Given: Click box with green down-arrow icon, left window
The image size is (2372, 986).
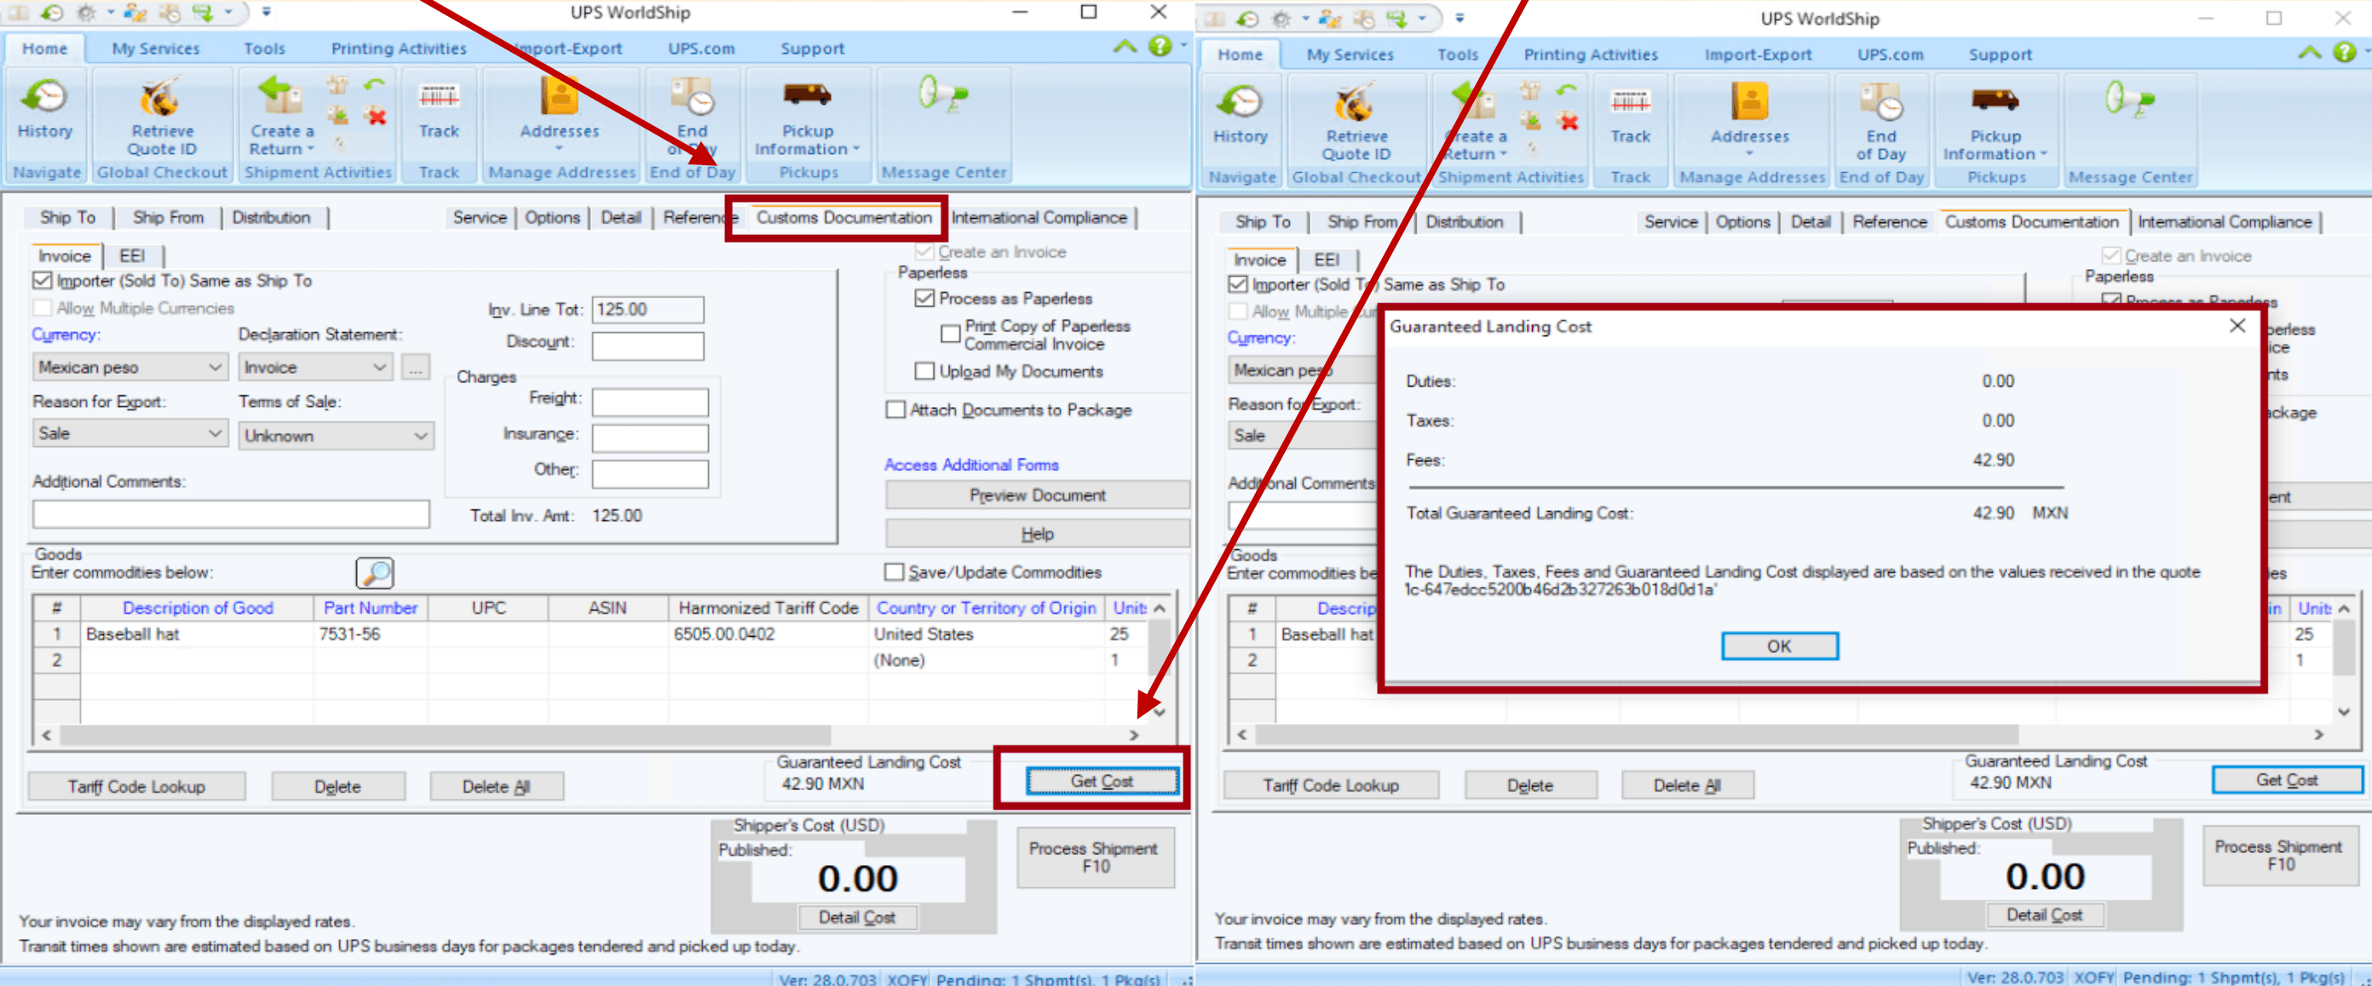Looking at the screenshot, I should pyautogui.click(x=338, y=116).
